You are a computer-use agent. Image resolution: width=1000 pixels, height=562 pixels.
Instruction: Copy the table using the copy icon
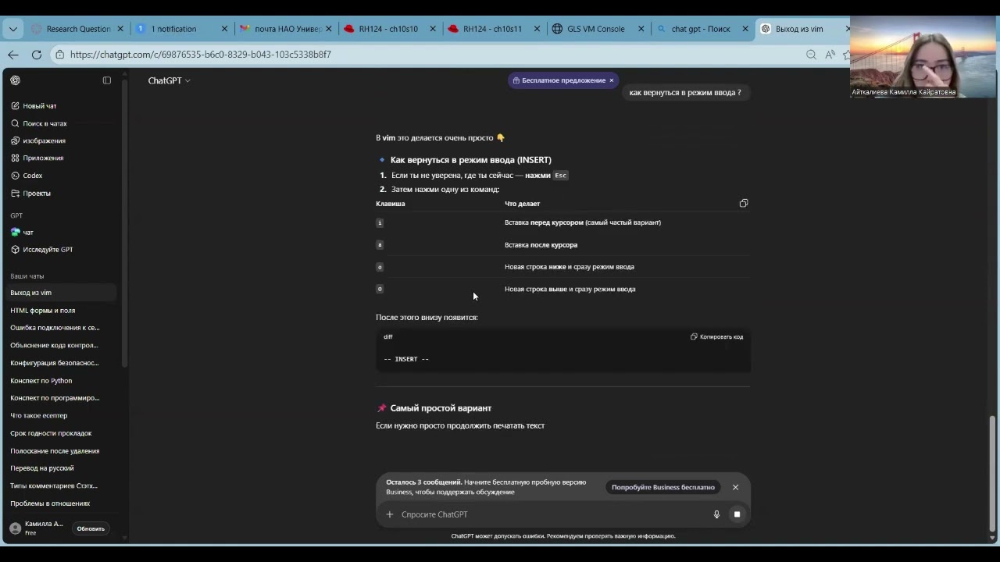[x=744, y=203]
